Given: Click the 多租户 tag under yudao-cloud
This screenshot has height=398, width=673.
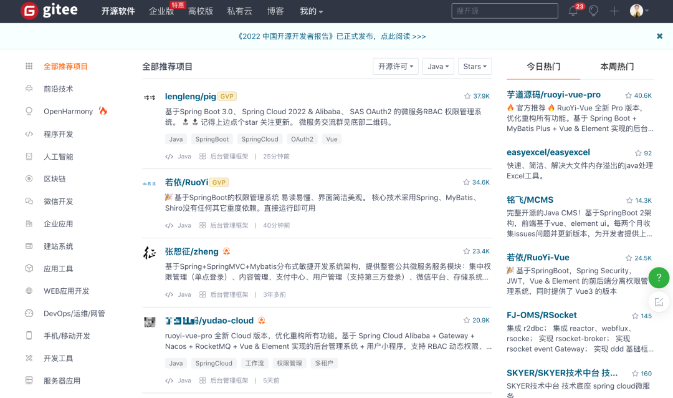Looking at the screenshot, I should coord(324,363).
